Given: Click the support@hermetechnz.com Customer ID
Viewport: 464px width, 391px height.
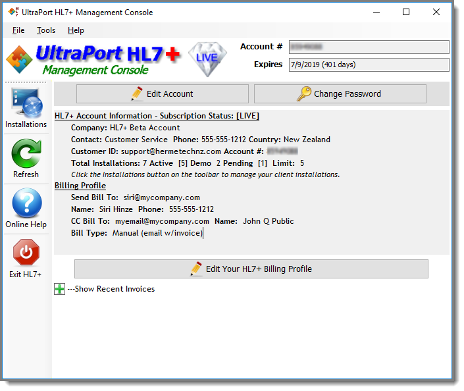Looking at the screenshot, I should 171,151.
